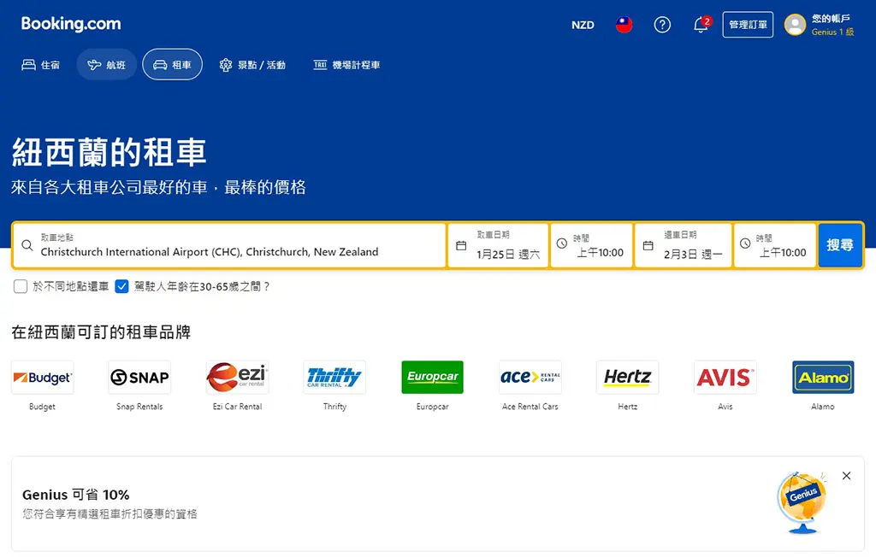The height and width of the screenshot is (557, 876).
Task: Click the Genius 可省 10% heading
Action: pos(76,495)
